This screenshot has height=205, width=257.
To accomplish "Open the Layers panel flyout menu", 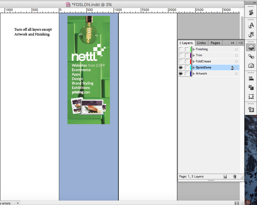I will (x=241, y=43).
